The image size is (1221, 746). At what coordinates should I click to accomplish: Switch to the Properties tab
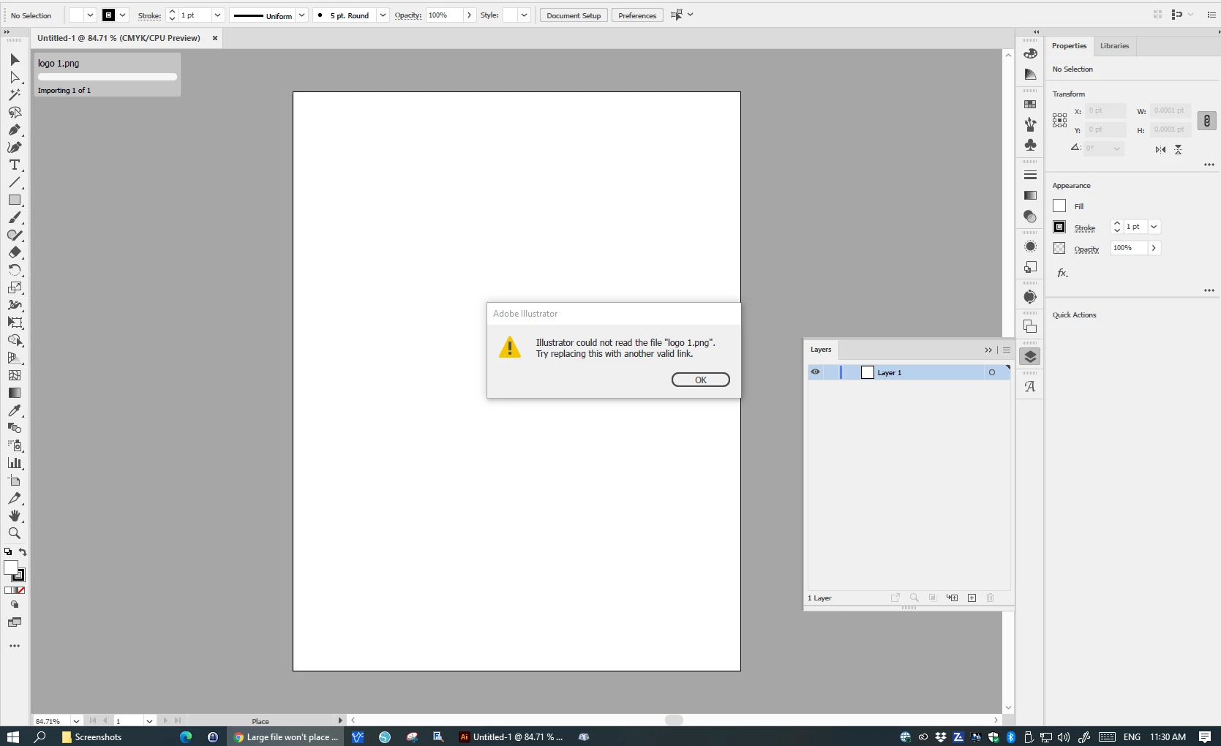(x=1069, y=46)
